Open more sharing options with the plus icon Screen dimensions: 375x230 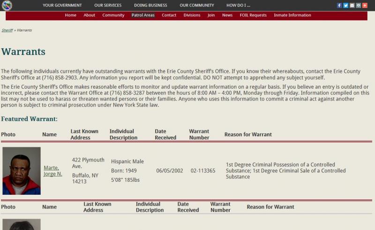(365, 5)
